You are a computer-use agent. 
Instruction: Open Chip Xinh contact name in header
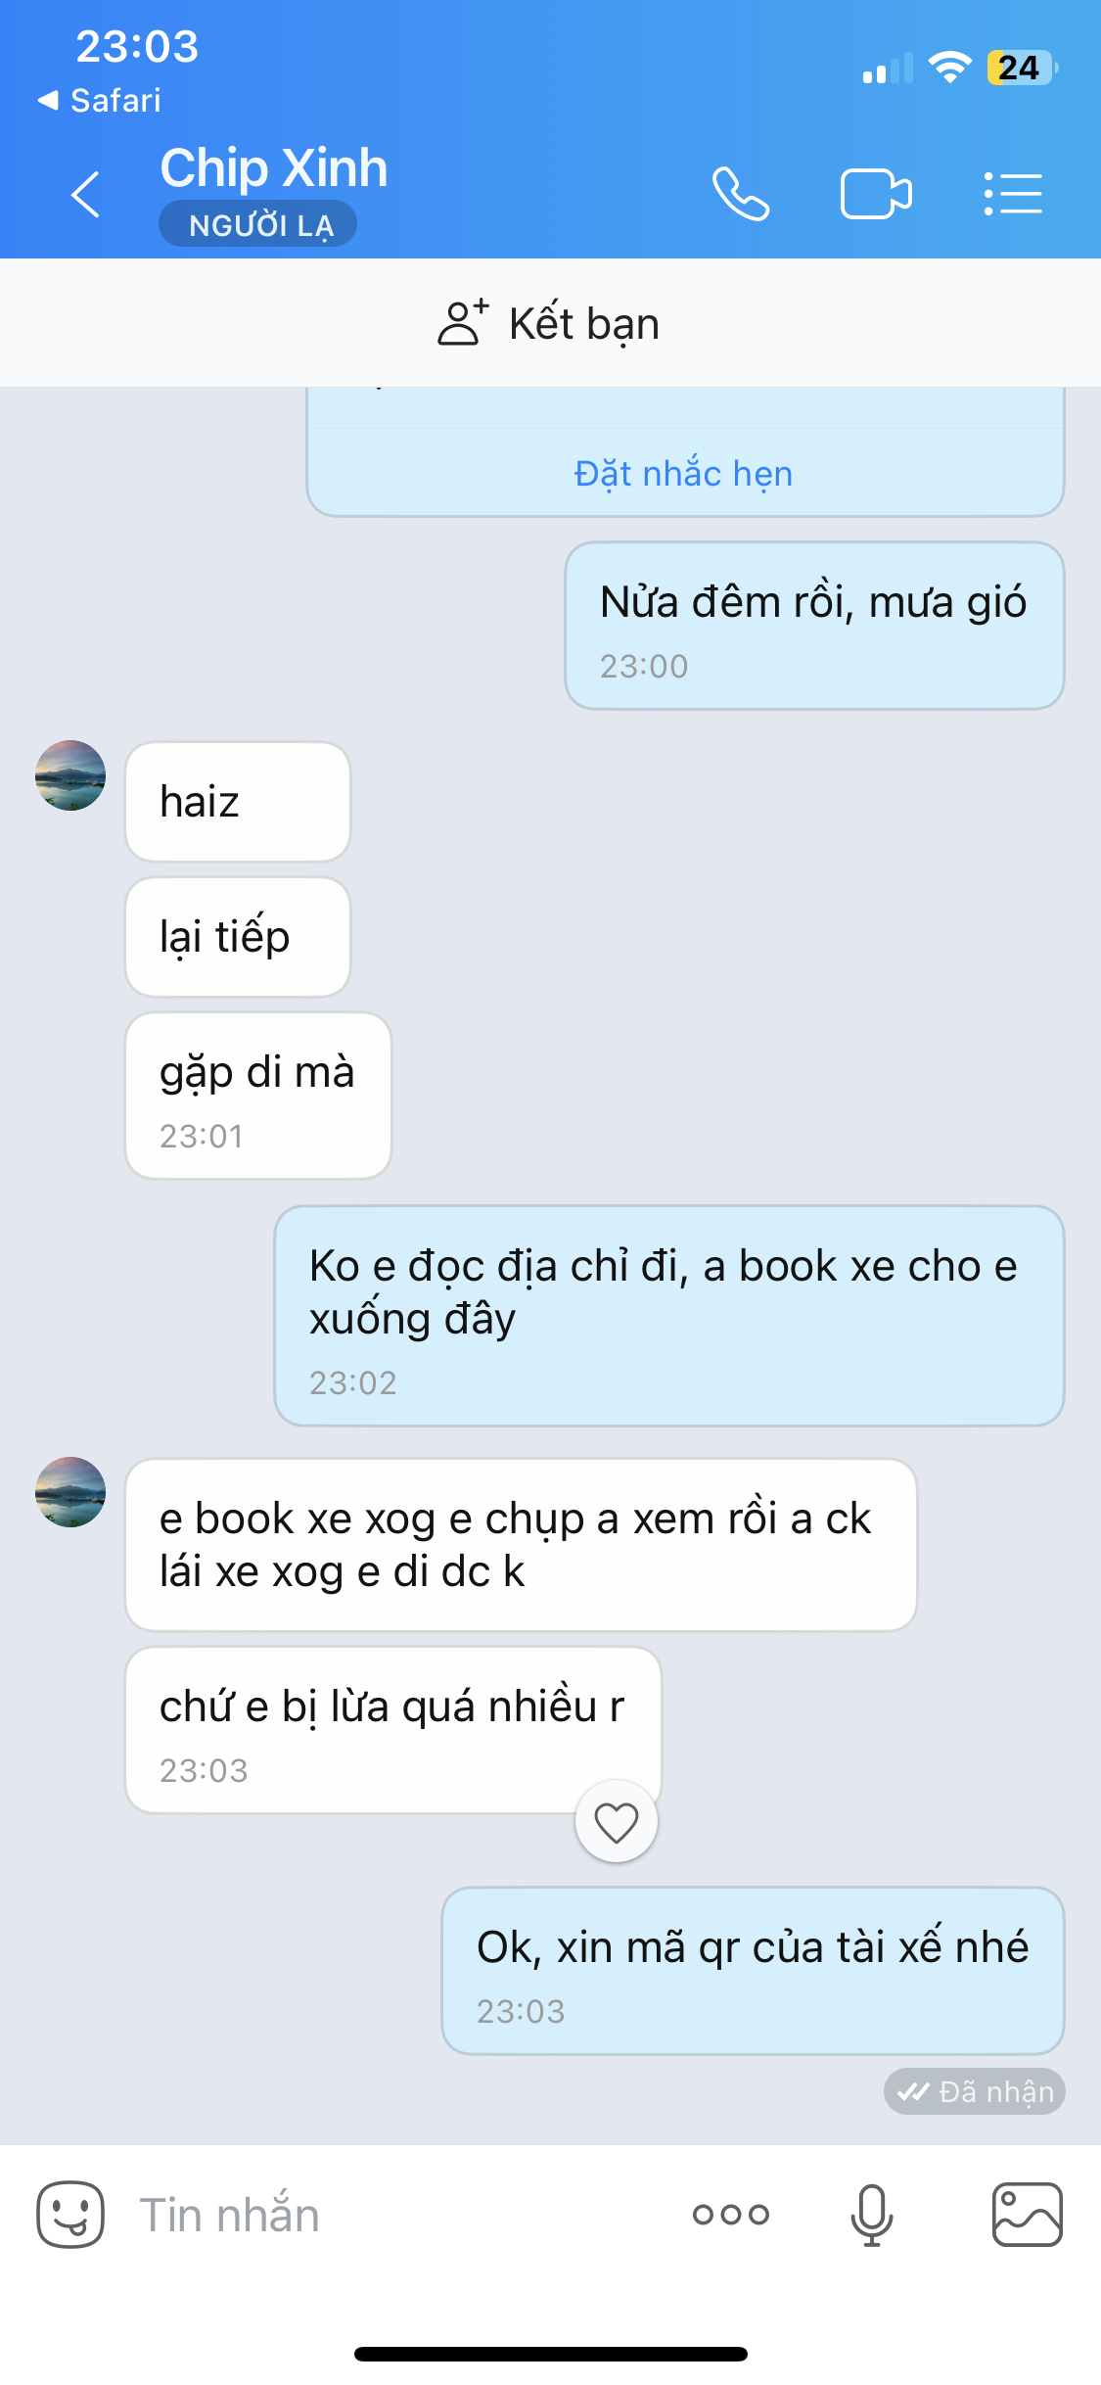point(274,167)
